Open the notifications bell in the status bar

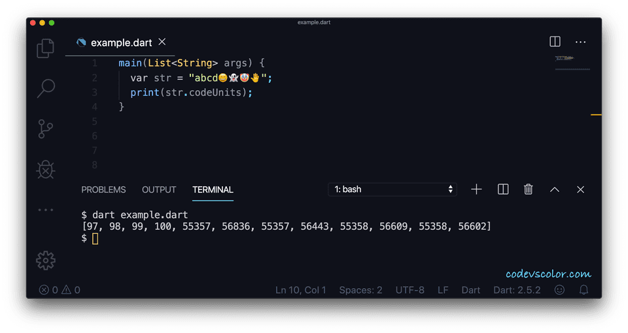[x=584, y=290]
